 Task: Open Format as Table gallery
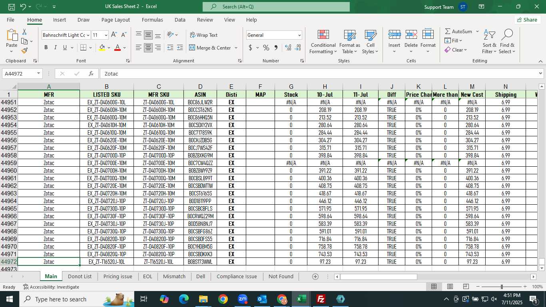click(350, 42)
